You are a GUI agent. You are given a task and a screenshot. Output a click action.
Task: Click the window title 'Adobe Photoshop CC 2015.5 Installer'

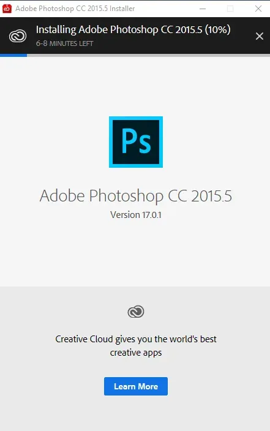click(75, 9)
